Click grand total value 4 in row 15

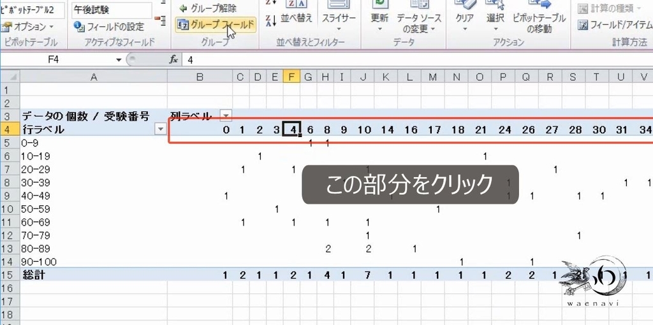point(327,275)
